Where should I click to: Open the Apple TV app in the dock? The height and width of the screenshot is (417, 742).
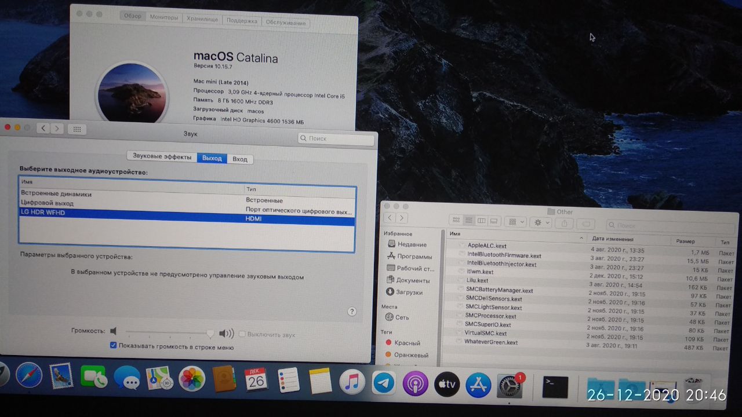tap(447, 384)
